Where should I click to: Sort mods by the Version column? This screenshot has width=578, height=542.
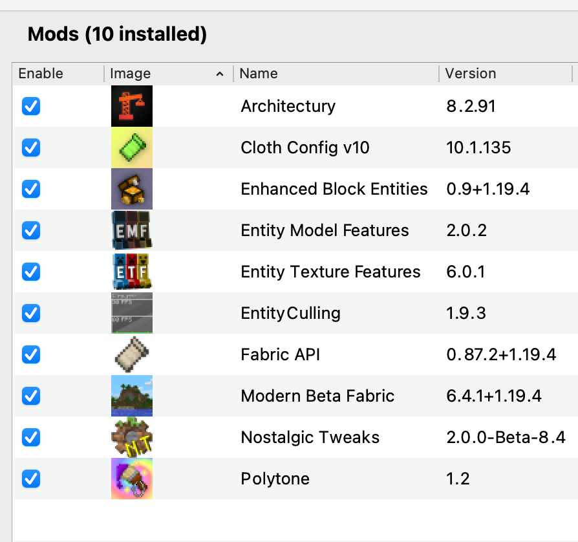click(506, 74)
